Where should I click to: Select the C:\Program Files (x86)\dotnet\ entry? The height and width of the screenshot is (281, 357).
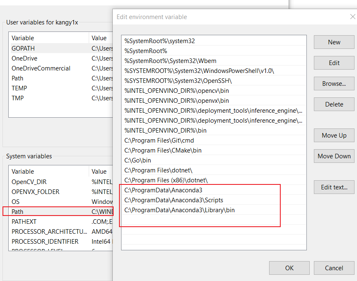click(x=214, y=180)
